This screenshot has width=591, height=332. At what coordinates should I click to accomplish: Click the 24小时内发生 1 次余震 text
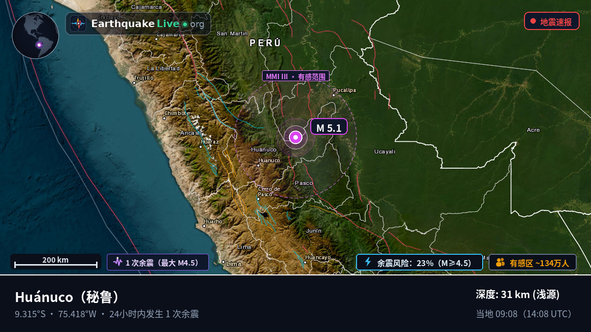click(x=154, y=314)
